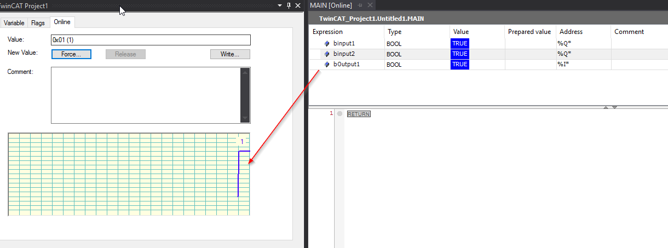The image size is (668, 248).
Task: Close the TwinCAT Project1 panel
Action: point(298,5)
